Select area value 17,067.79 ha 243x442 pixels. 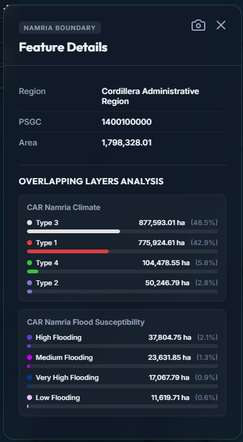click(x=169, y=377)
